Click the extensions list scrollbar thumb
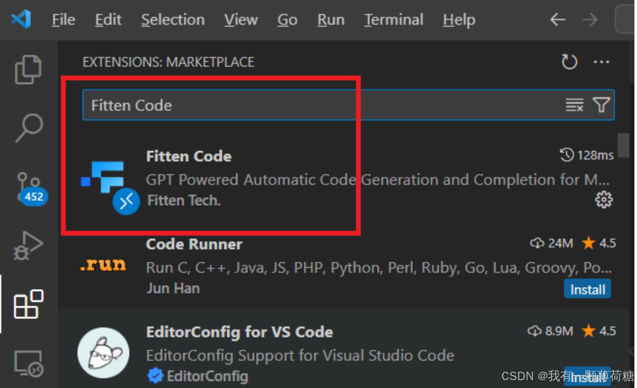 (623, 145)
